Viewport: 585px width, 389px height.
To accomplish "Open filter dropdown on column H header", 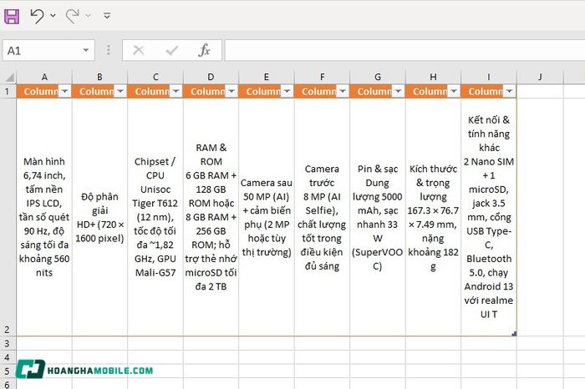I will (x=454, y=91).
